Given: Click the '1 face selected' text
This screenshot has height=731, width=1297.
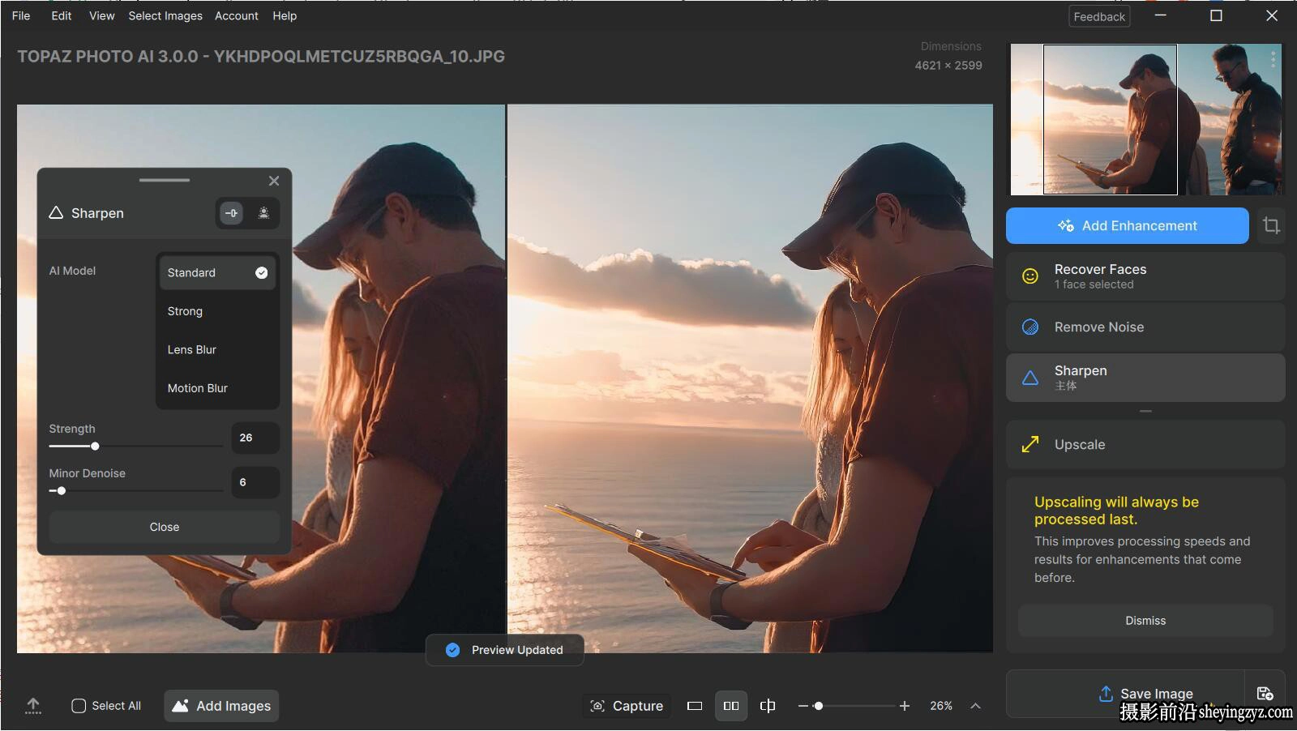Looking at the screenshot, I should click(1094, 284).
